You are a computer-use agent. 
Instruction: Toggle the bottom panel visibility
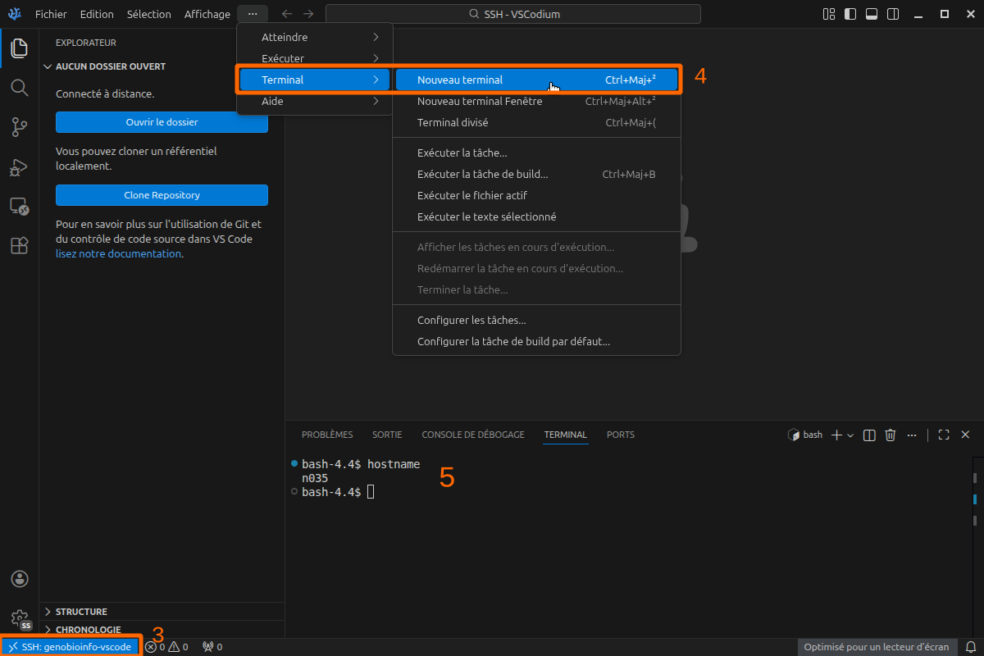[x=872, y=14]
